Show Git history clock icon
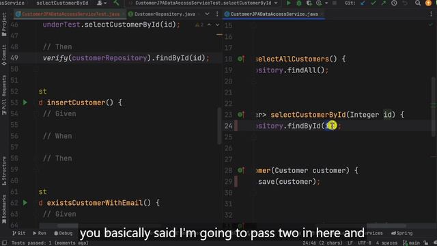Screen dimensions: 437x246 point(394,3)
